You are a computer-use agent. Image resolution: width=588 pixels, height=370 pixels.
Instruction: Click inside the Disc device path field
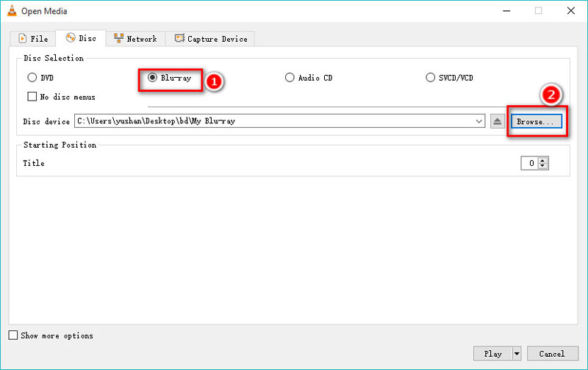tap(272, 121)
